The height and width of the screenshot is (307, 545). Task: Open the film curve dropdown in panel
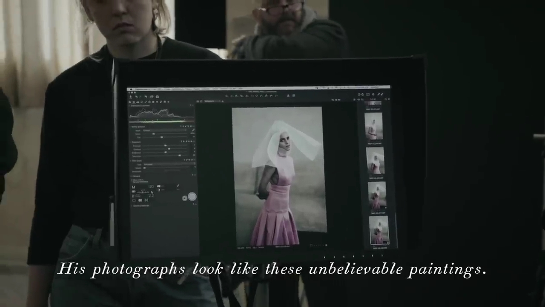click(168, 165)
